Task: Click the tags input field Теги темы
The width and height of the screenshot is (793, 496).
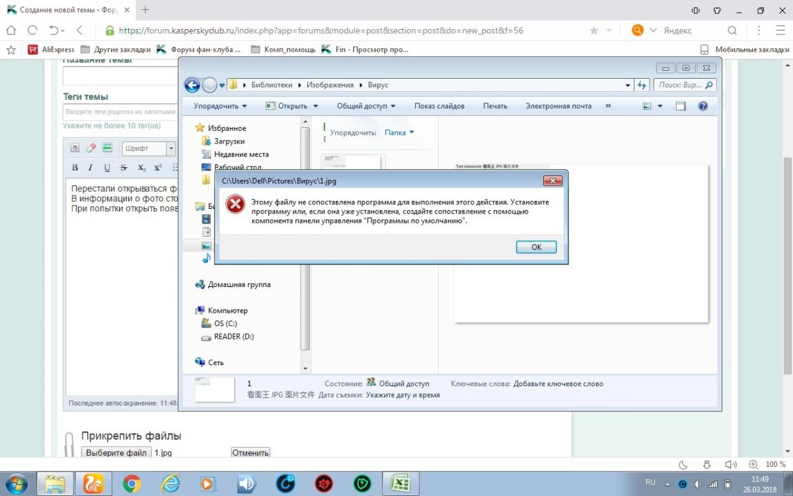Action: (x=120, y=112)
